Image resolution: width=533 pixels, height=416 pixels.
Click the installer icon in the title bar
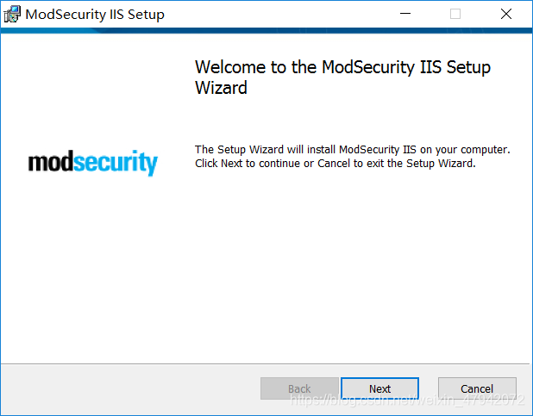coord(12,14)
